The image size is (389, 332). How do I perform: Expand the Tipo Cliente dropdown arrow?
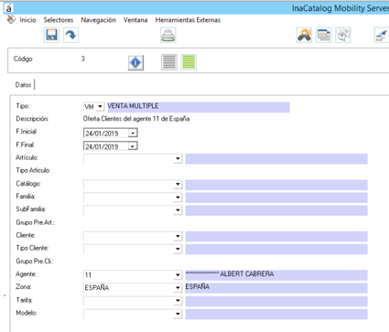(x=178, y=249)
